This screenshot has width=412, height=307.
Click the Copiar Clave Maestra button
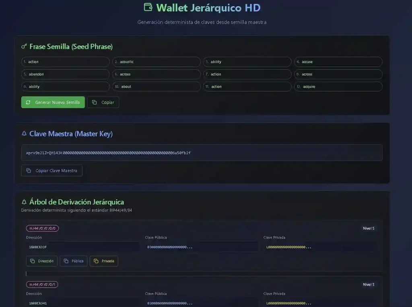pyautogui.click(x=51, y=171)
